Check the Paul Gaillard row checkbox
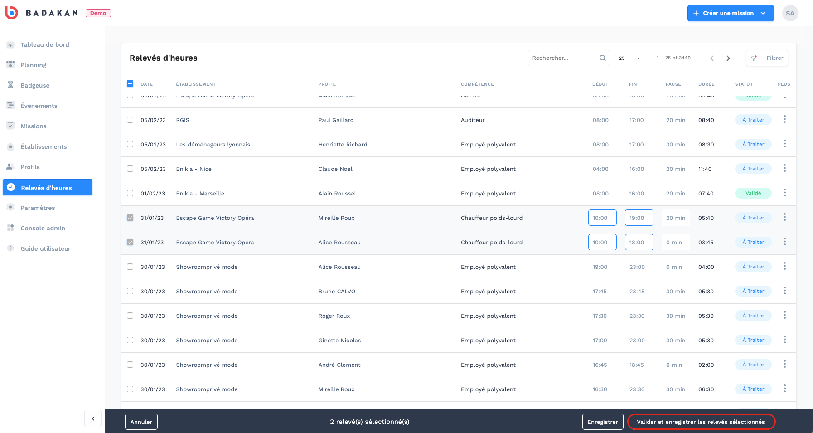The width and height of the screenshot is (813, 433). point(130,120)
